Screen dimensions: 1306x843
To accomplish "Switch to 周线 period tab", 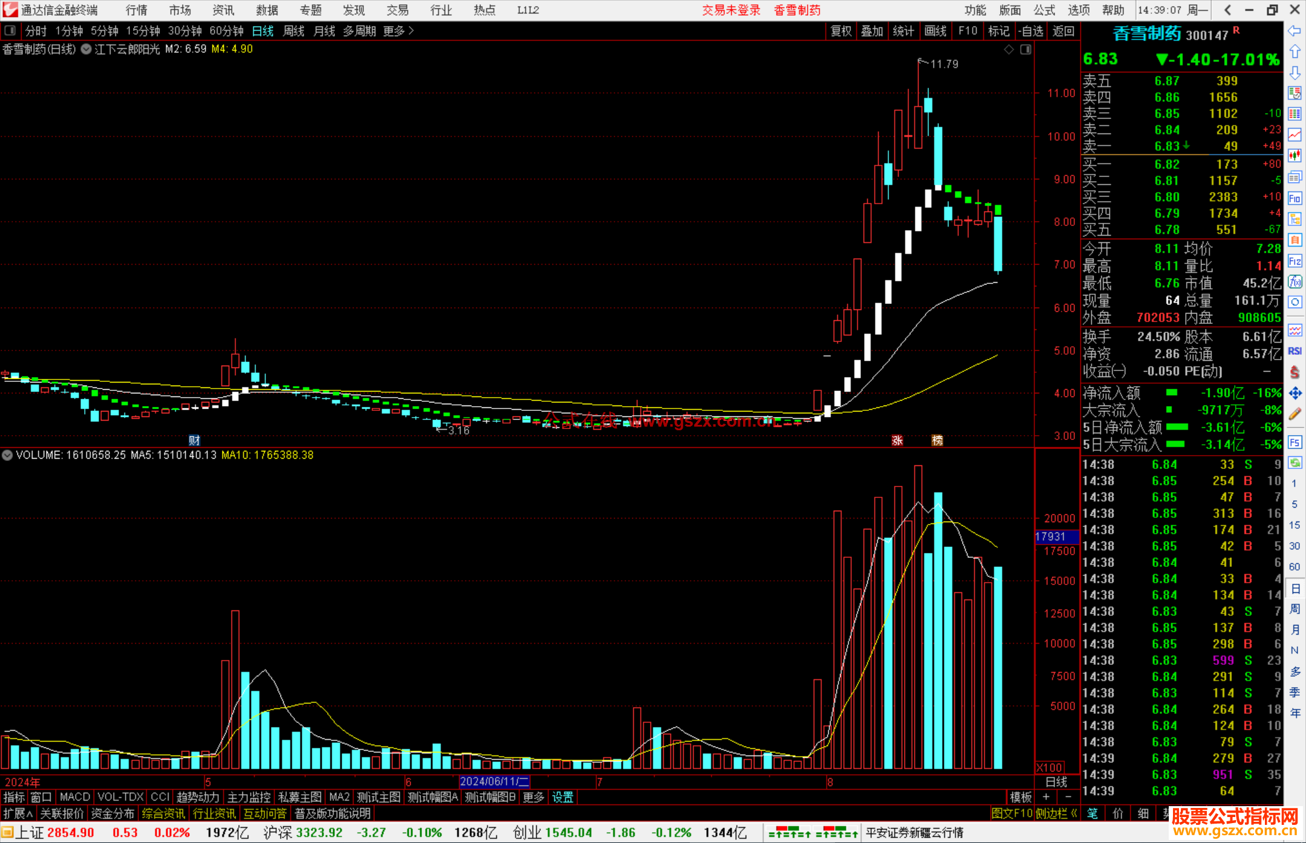I will (294, 31).
